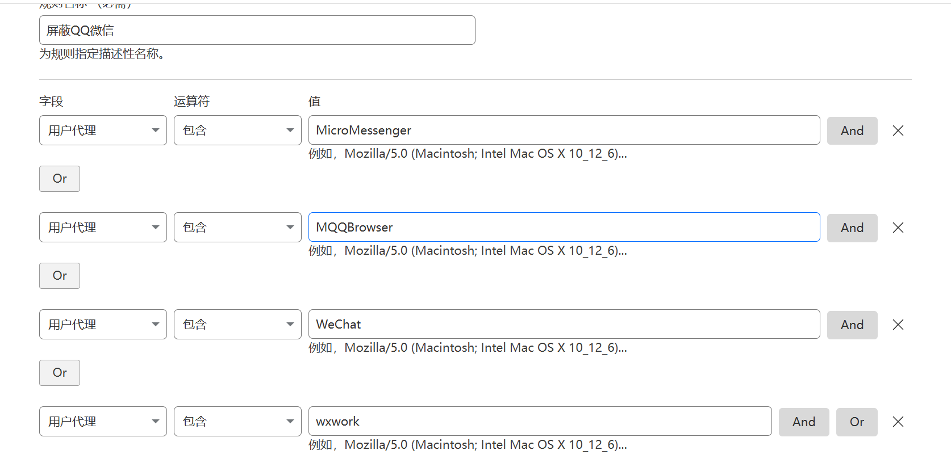Click Or button below WeChat row
The width and height of the screenshot is (951, 471).
60,373
